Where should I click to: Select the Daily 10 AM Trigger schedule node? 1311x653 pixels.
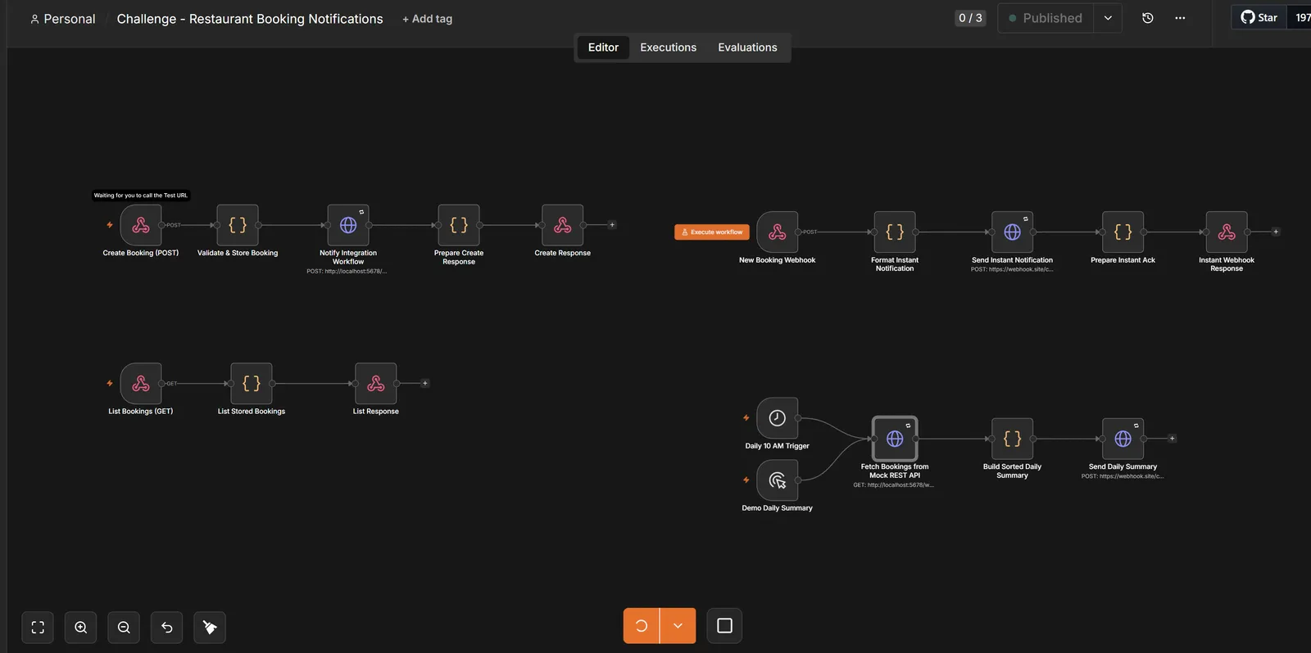778,418
